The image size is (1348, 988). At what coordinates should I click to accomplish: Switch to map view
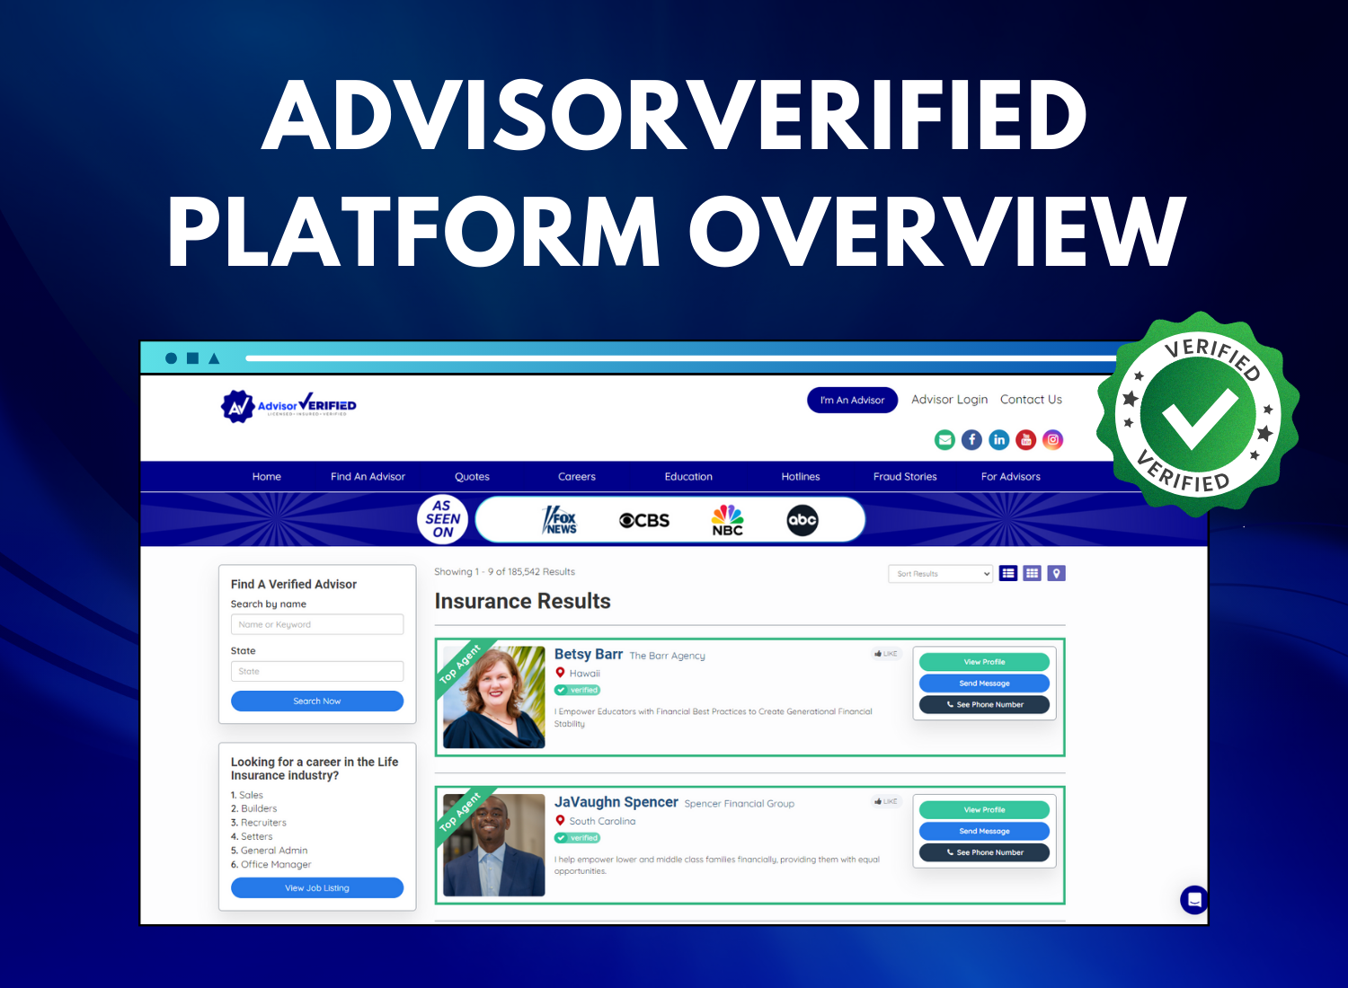(1057, 573)
